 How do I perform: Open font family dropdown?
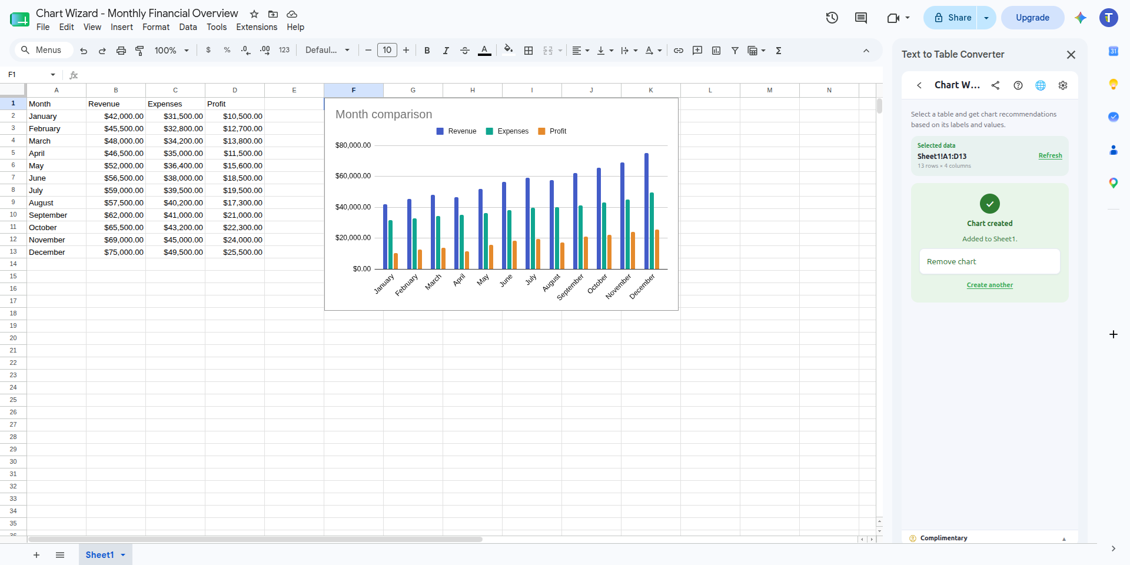[x=327, y=51]
